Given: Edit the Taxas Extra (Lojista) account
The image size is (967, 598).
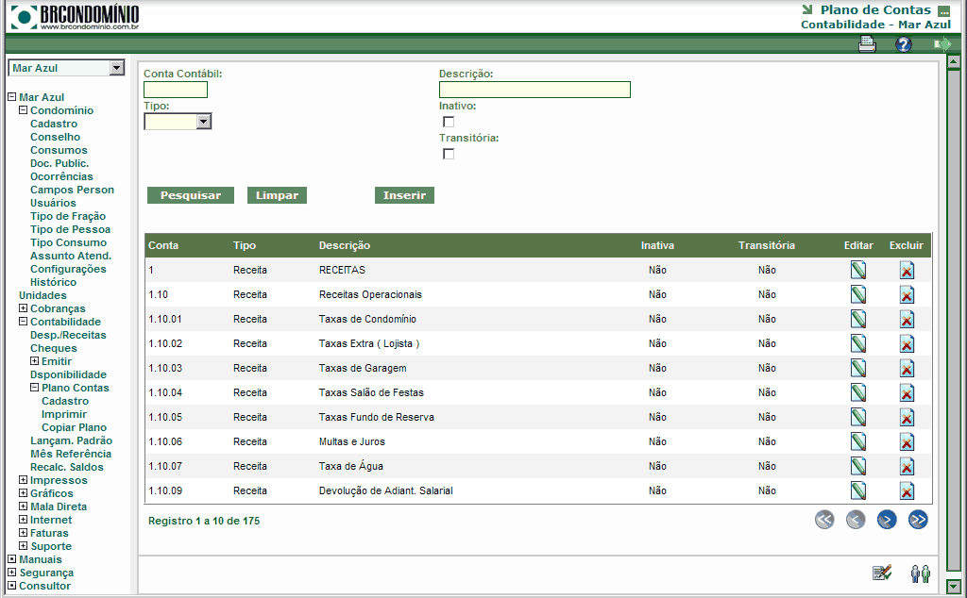Looking at the screenshot, I should pyautogui.click(x=858, y=343).
